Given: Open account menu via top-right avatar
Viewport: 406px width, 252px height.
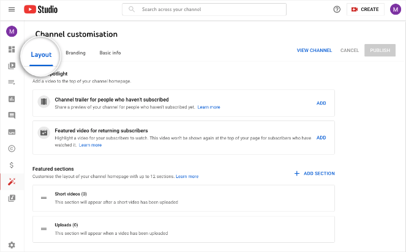Looking at the screenshot, I should [396, 10].
